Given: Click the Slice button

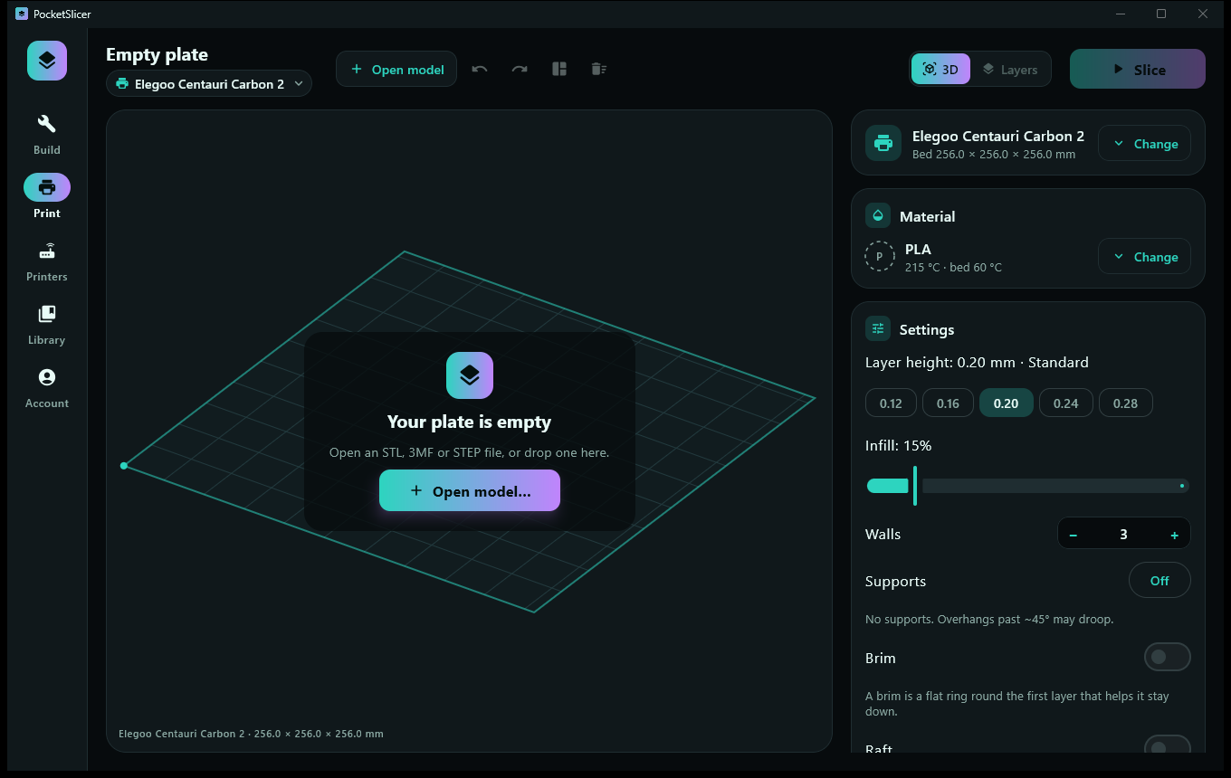Looking at the screenshot, I should point(1138,69).
